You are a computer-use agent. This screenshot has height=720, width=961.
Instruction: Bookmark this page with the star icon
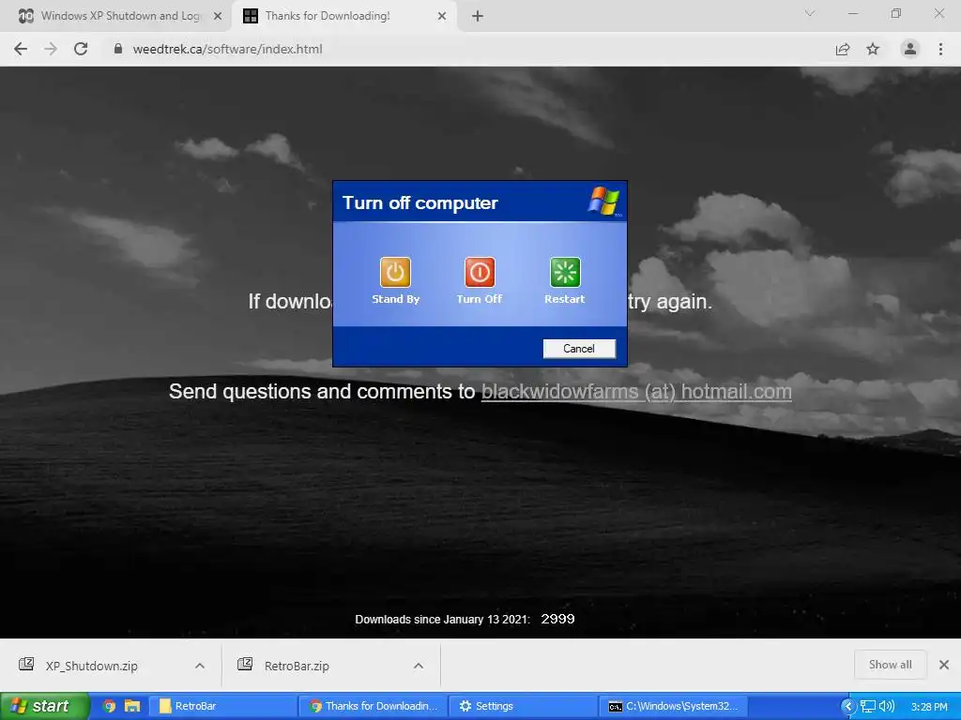(x=873, y=49)
